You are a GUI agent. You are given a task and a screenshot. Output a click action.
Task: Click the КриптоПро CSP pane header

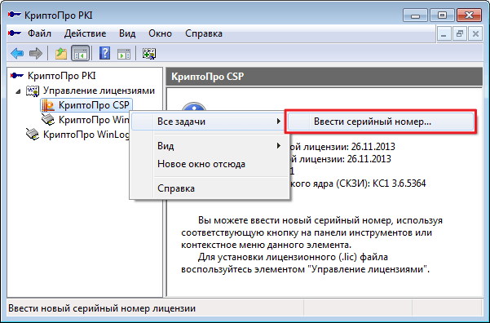tap(324, 77)
